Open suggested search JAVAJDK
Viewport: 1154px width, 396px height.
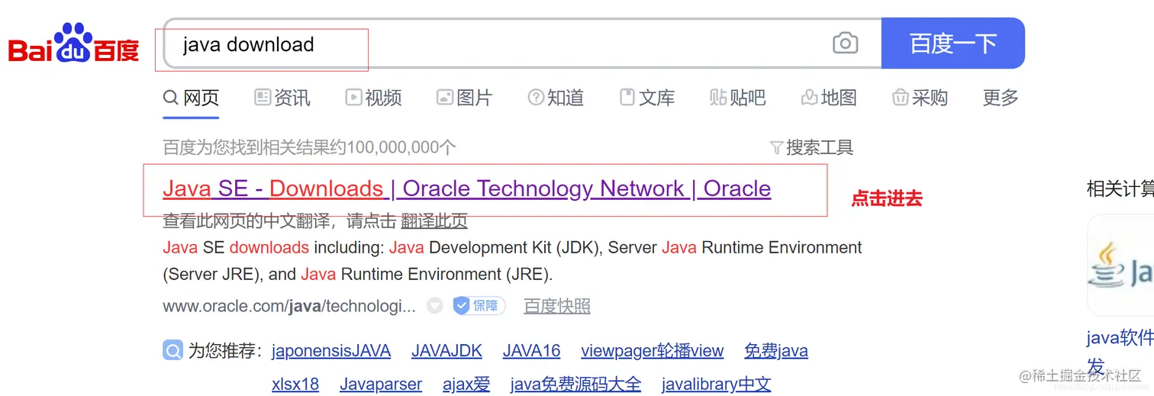click(x=446, y=351)
